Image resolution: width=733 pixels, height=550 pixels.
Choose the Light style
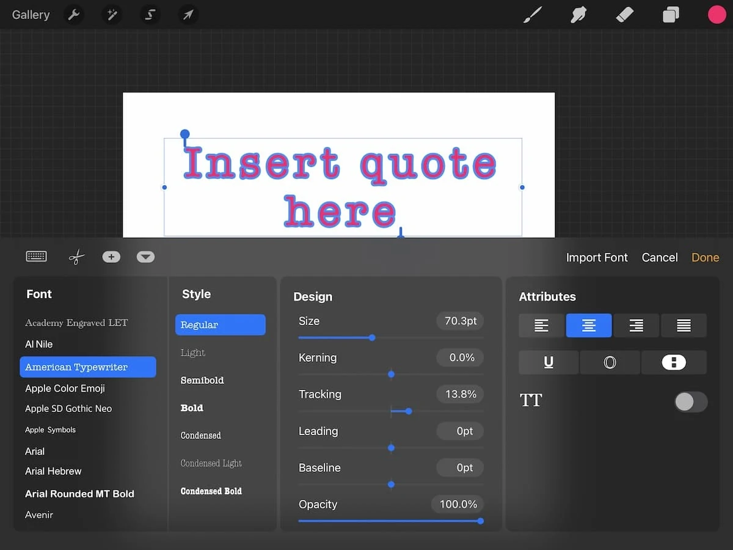(193, 353)
